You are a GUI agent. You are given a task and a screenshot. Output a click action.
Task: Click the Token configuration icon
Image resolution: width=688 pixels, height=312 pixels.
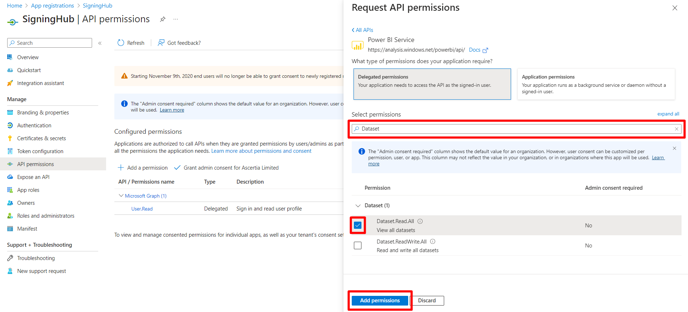point(10,151)
